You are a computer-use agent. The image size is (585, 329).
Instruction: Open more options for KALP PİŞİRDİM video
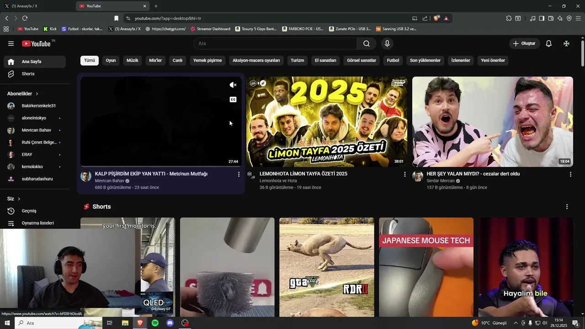[x=239, y=174]
